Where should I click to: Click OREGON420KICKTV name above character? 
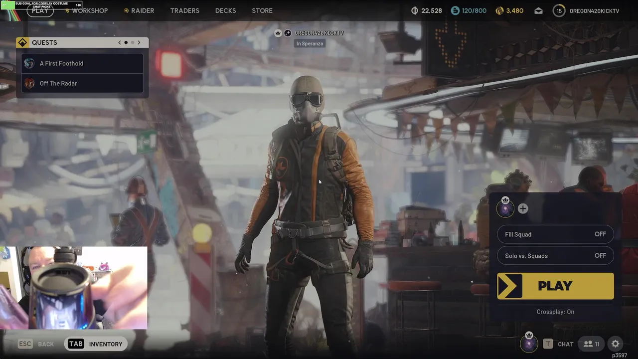(319, 33)
